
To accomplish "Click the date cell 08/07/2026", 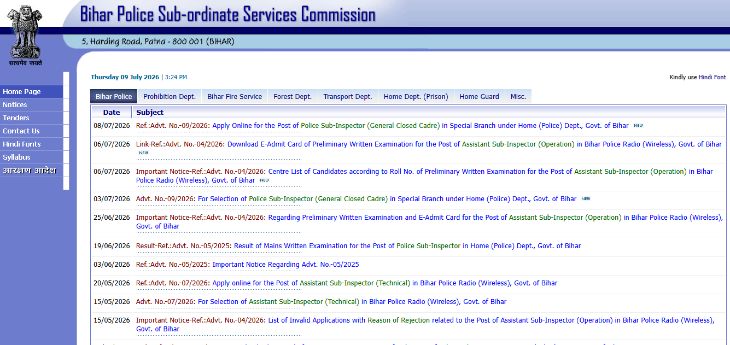I will click(x=112, y=126).
